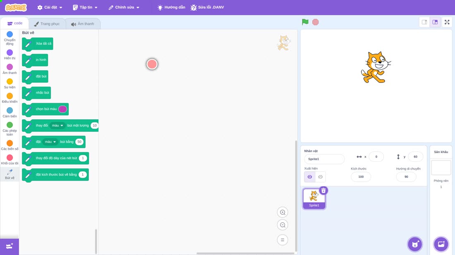Zoom in the code workspace
The height and width of the screenshot is (255, 455).
(x=283, y=212)
